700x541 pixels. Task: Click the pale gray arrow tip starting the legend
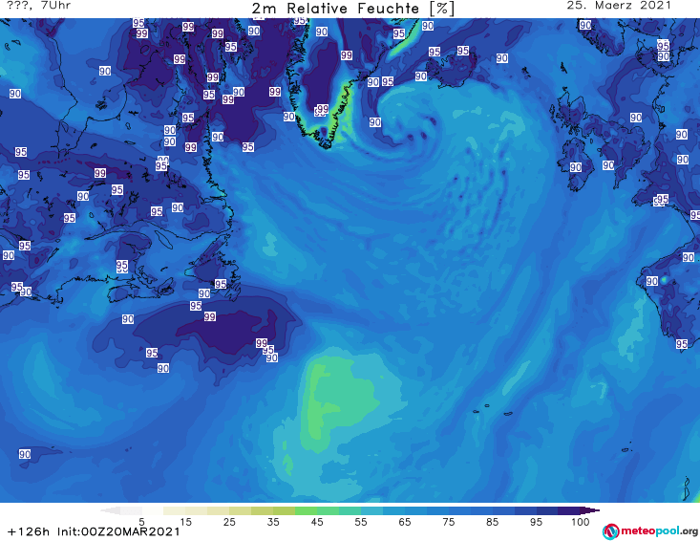(x=110, y=510)
